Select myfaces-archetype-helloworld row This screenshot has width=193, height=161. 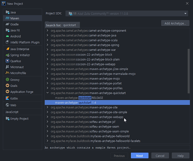click(x=117, y=136)
